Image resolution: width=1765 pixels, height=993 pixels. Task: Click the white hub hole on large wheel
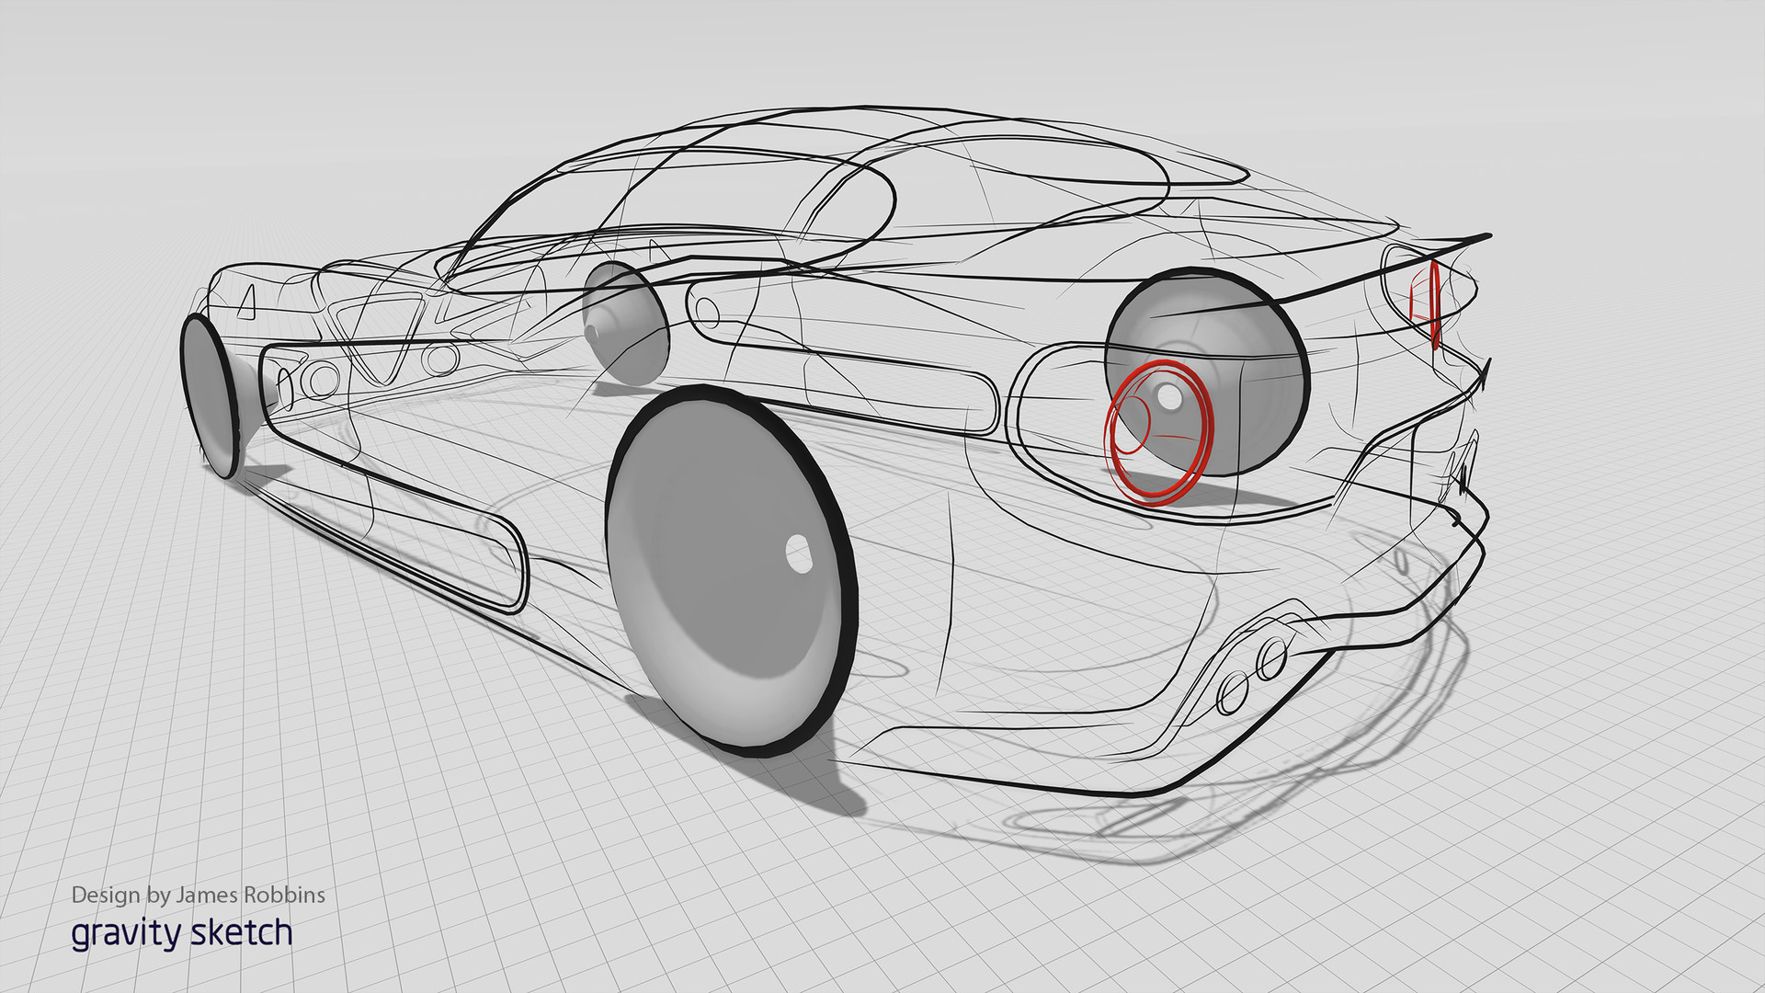tap(799, 554)
